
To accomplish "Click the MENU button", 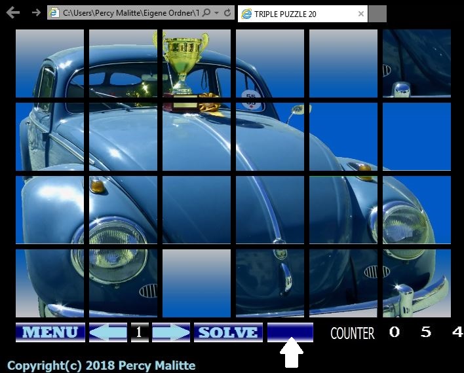I will pos(50,332).
